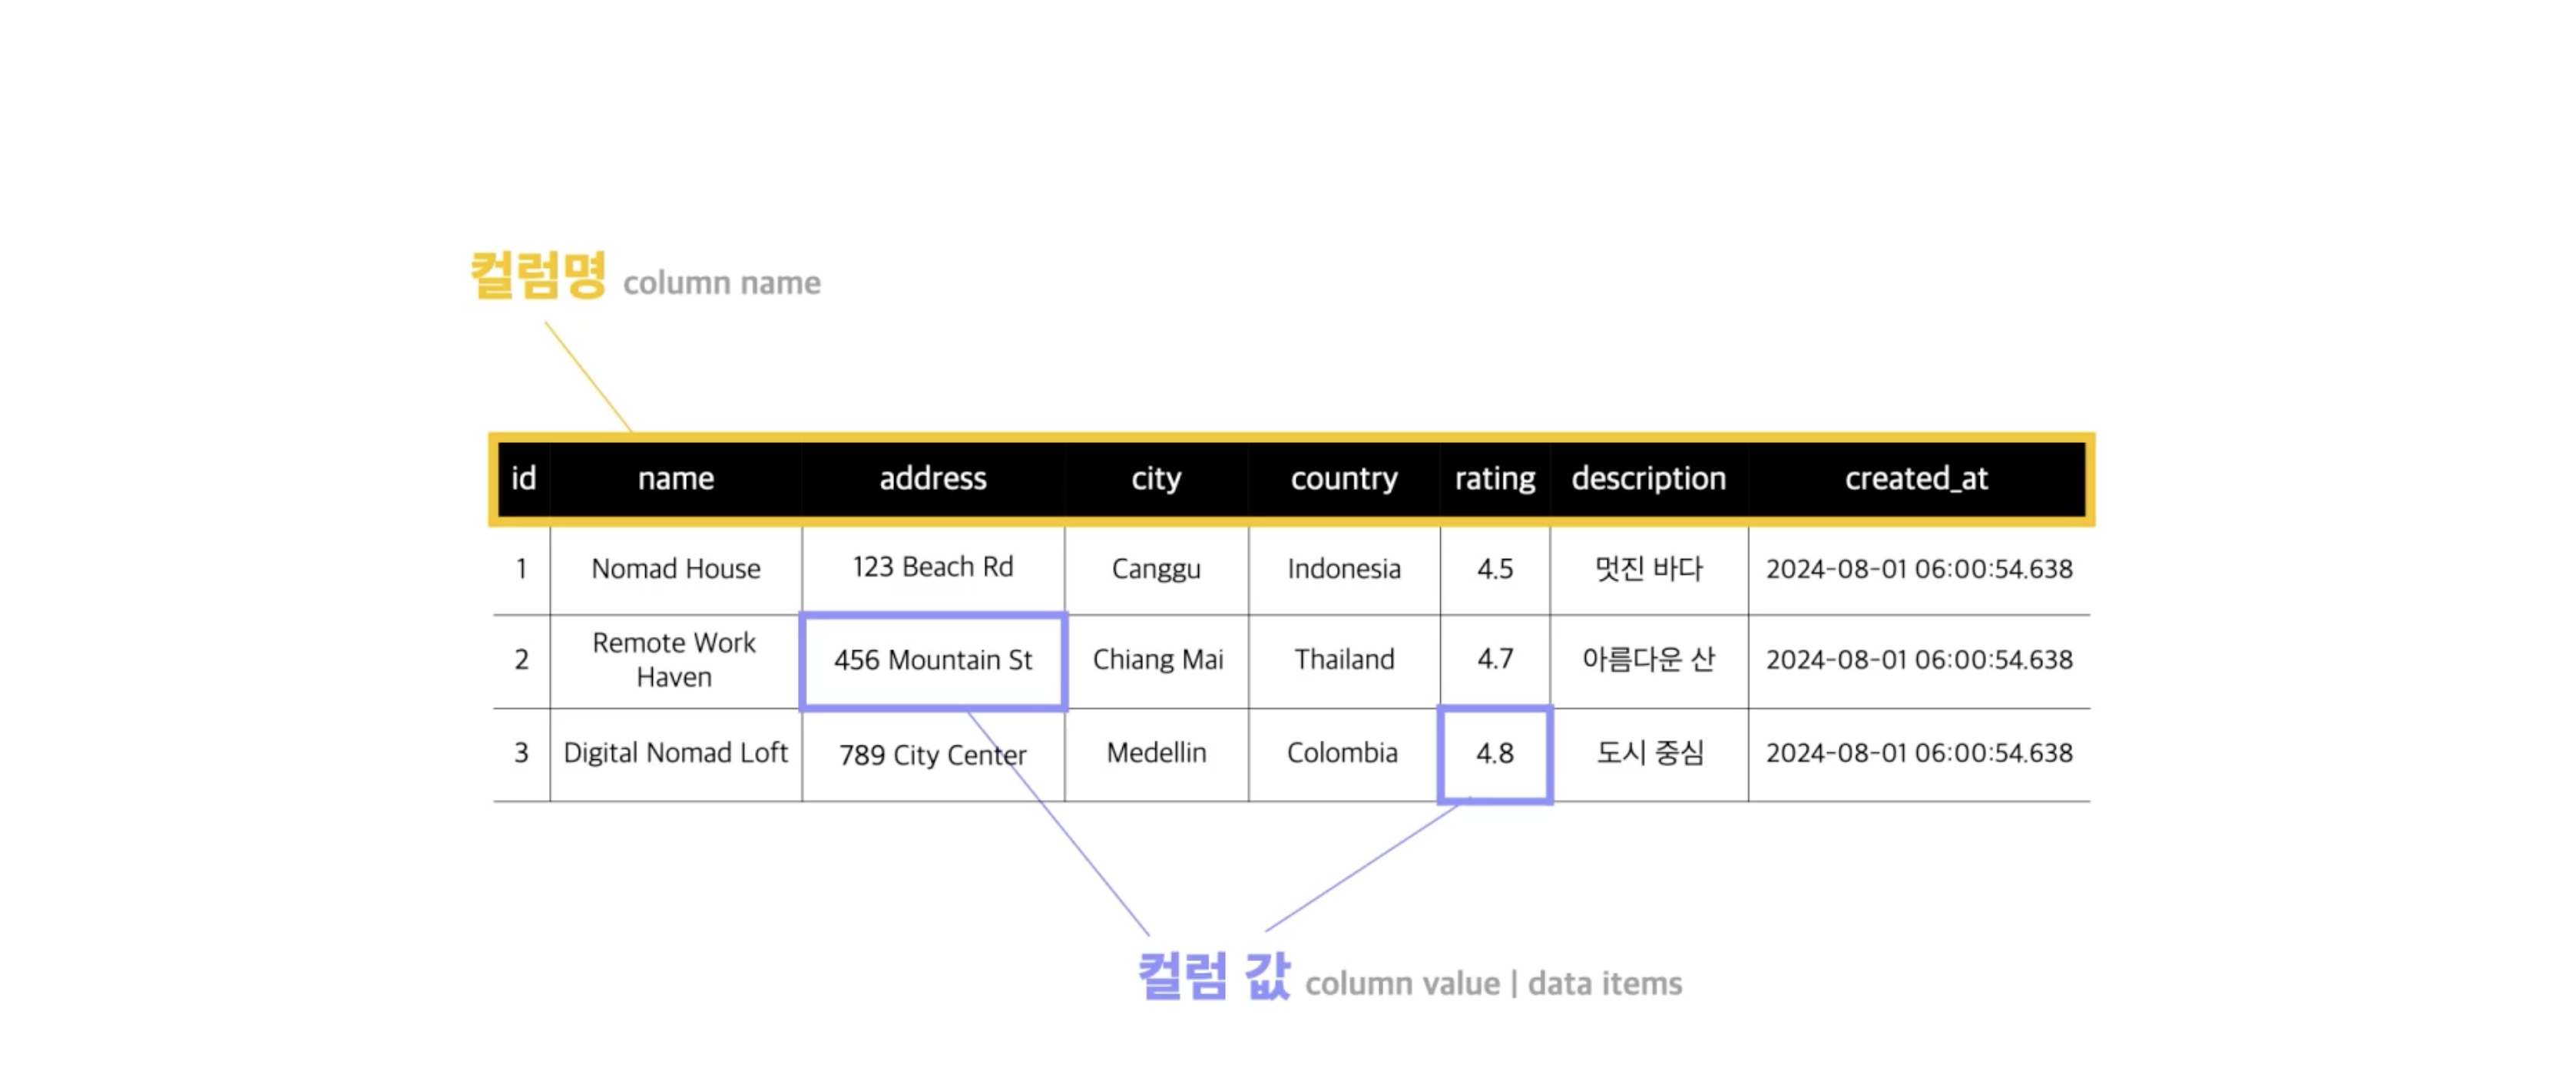Select created_at timestamp in the Nomad House row

click(x=1919, y=569)
